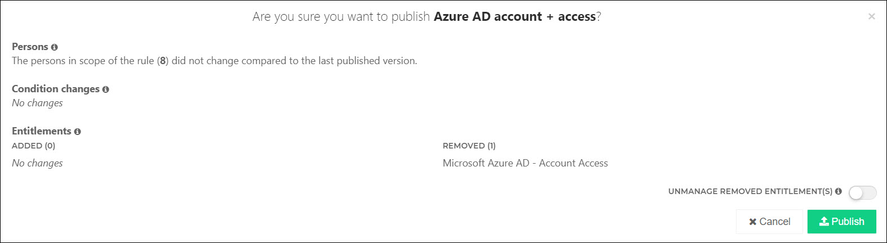
Task: Click the REMOVED (1) column header
Action: (469, 146)
